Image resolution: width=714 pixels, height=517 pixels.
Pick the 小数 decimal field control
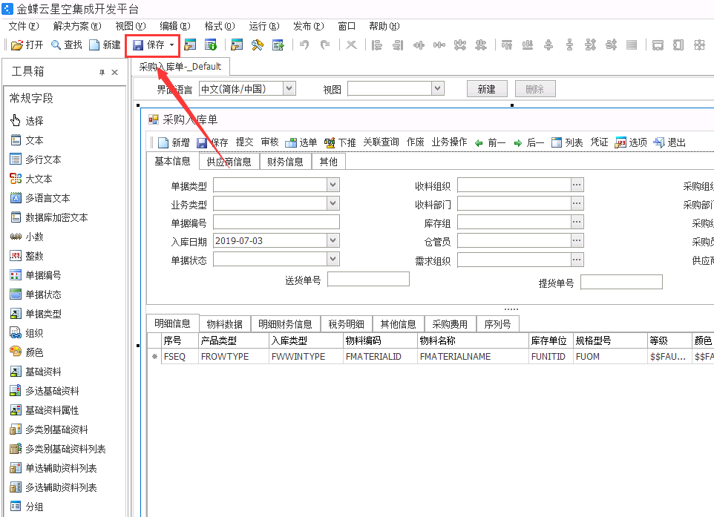27,237
